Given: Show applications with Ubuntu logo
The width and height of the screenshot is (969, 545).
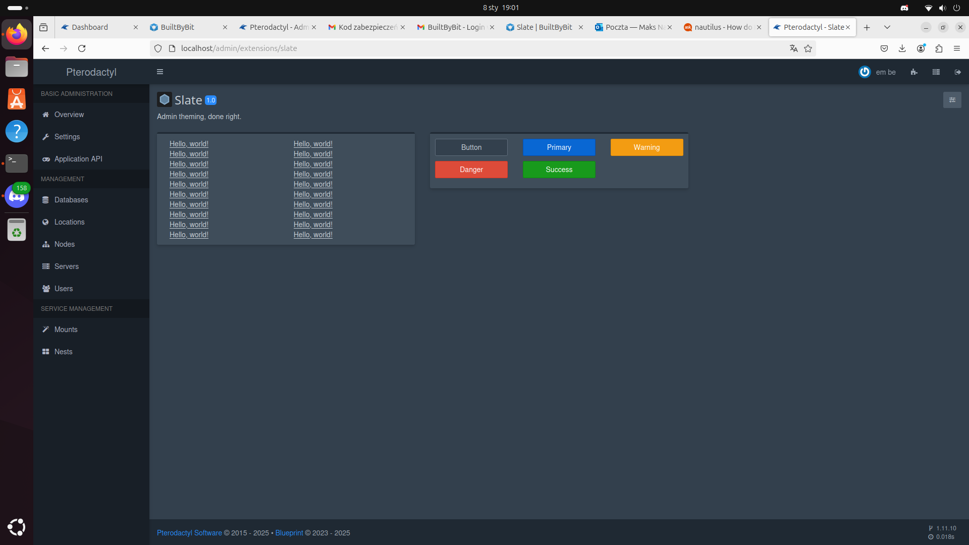Looking at the screenshot, I should (x=17, y=527).
